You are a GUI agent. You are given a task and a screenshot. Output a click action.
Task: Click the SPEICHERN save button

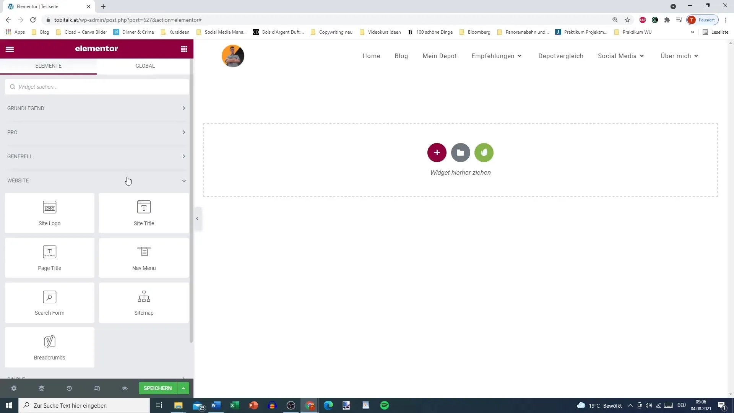coord(158,388)
